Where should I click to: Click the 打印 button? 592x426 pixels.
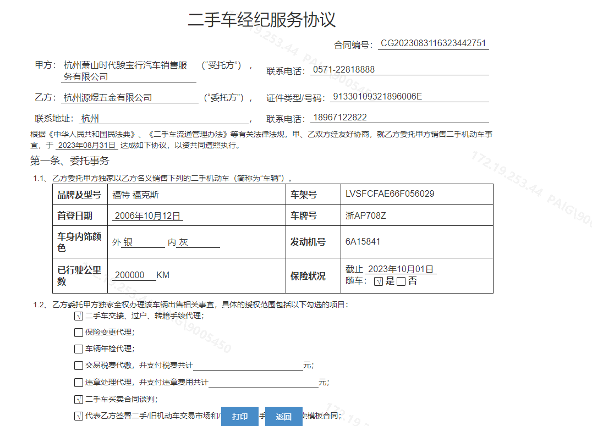[240, 416]
